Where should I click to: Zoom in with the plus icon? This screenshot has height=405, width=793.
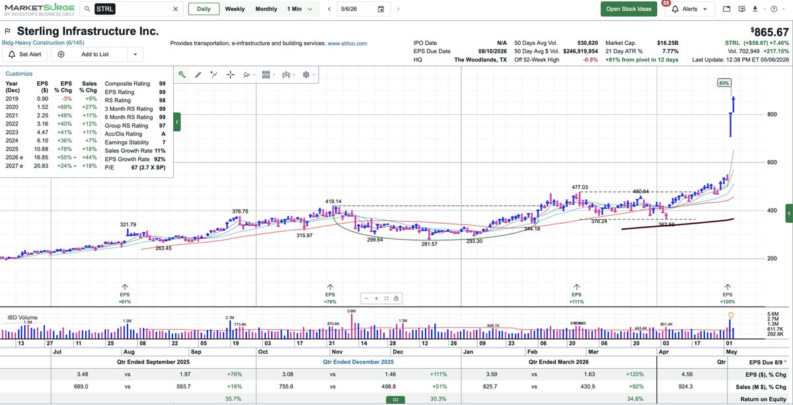(x=376, y=298)
